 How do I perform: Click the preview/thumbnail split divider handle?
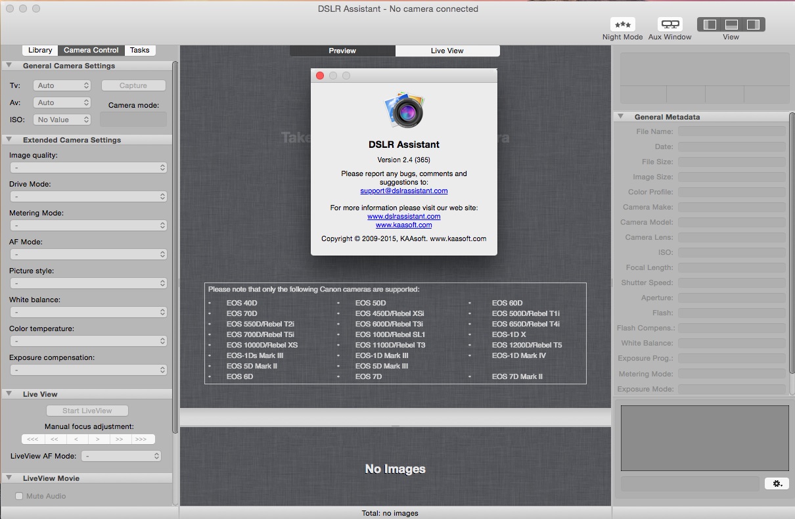[396, 426]
